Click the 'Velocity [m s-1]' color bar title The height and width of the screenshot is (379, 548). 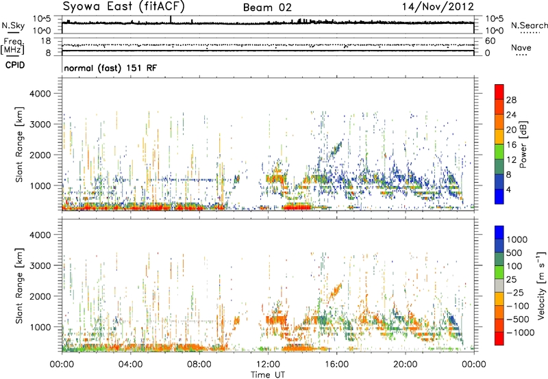(541, 285)
